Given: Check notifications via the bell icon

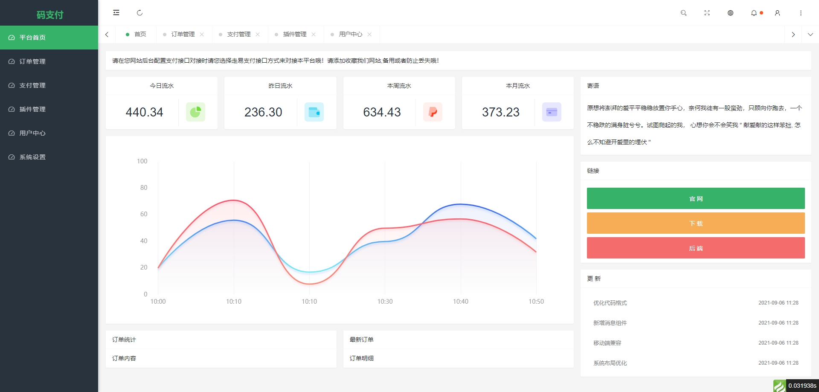Looking at the screenshot, I should 754,13.
